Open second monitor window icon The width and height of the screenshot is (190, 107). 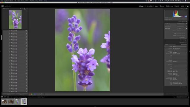pyautogui.click(x=5, y=97)
